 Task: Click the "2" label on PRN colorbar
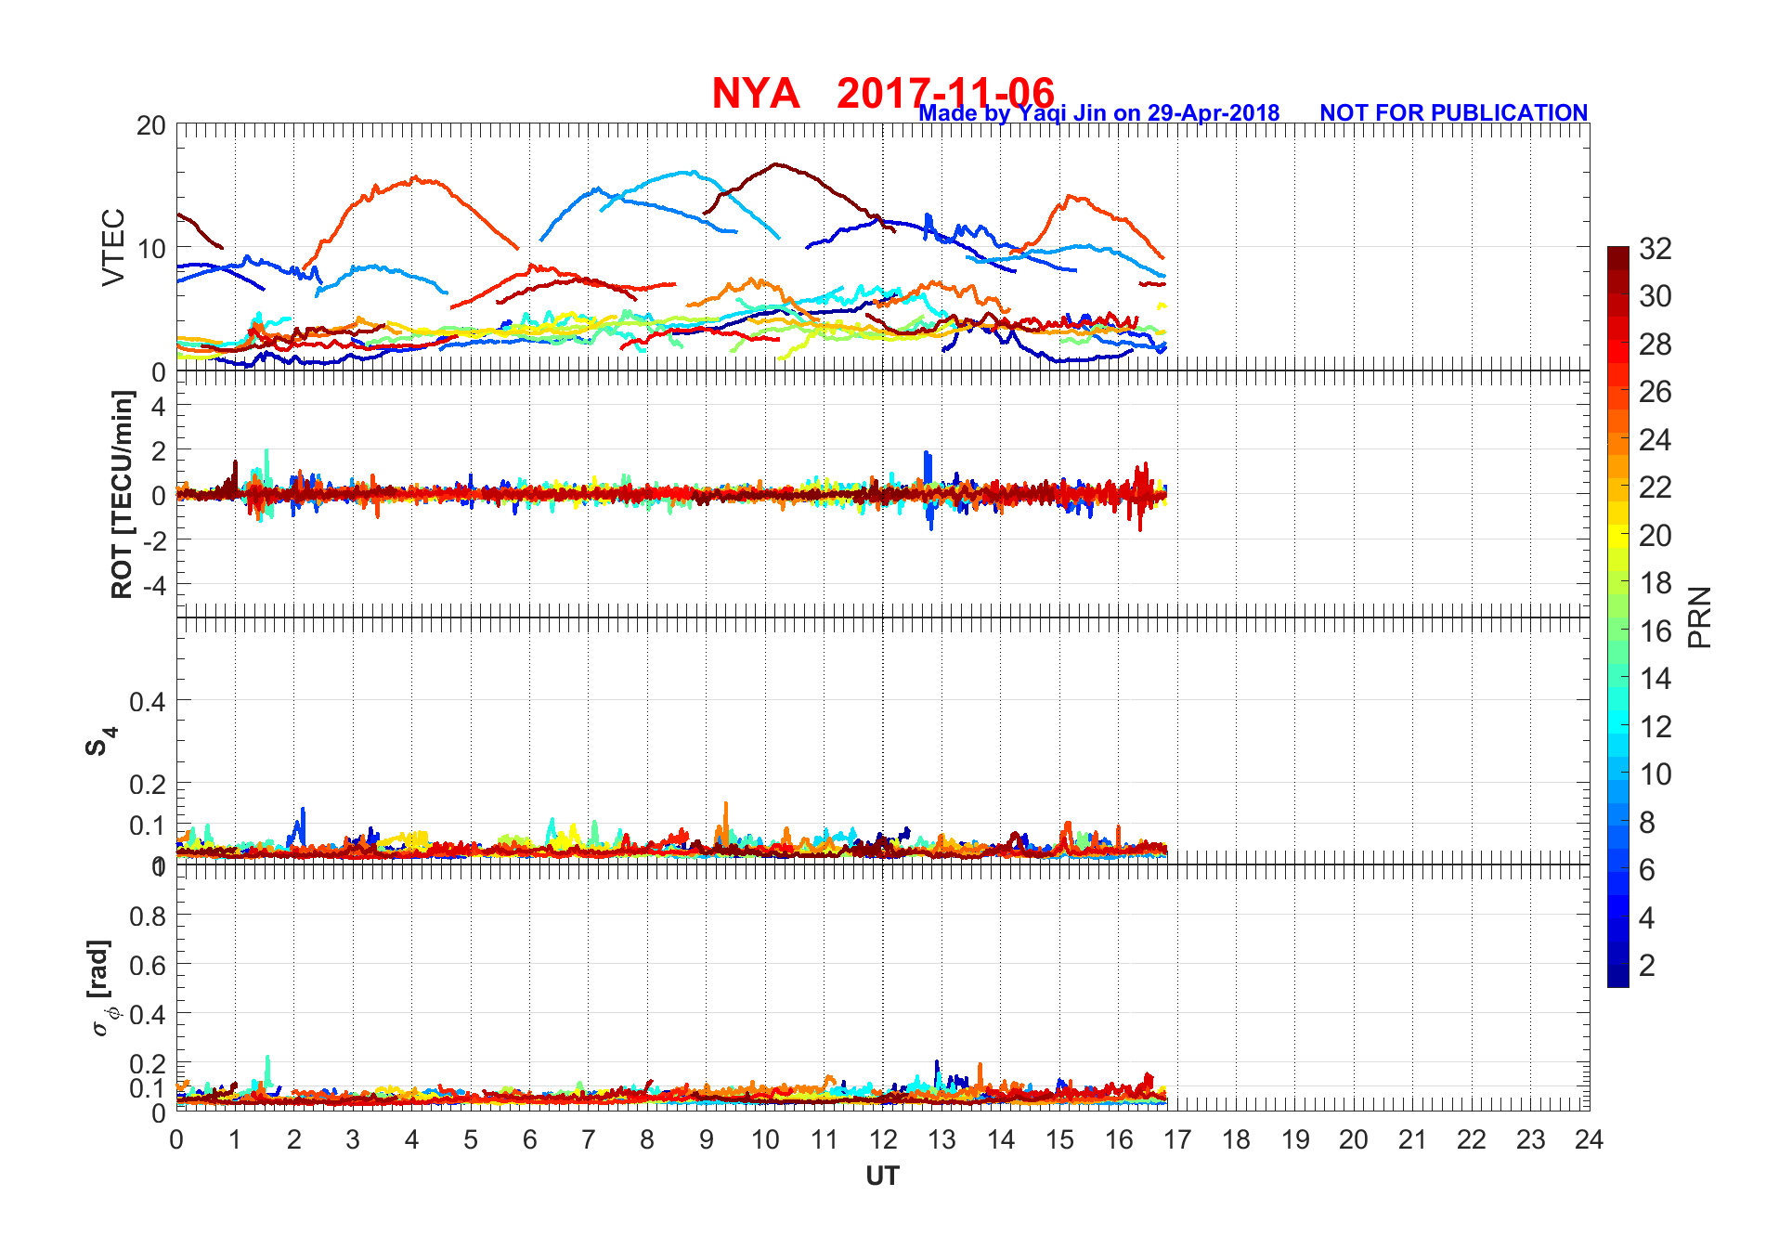(x=1647, y=966)
